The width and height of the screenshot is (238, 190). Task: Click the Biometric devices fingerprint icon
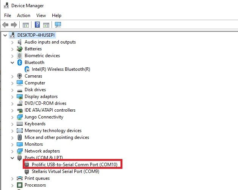(19, 56)
